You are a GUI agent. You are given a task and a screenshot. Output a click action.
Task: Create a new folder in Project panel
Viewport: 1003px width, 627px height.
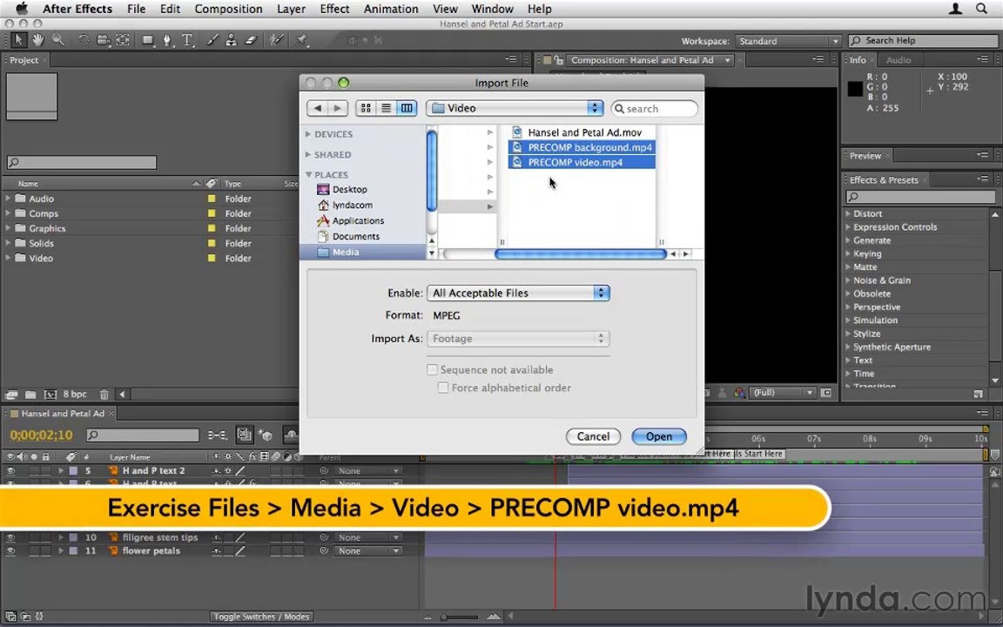pos(30,394)
